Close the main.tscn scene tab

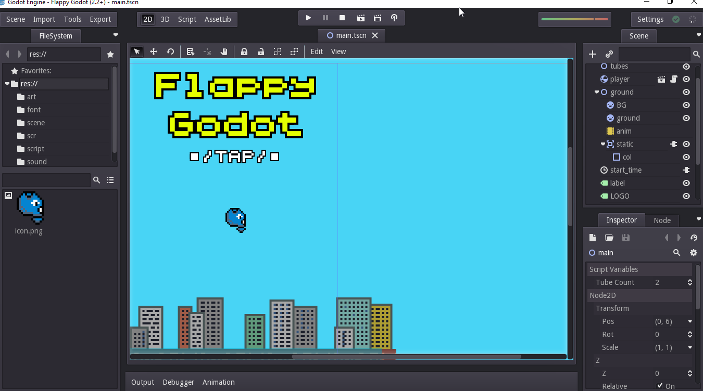click(375, 35)
